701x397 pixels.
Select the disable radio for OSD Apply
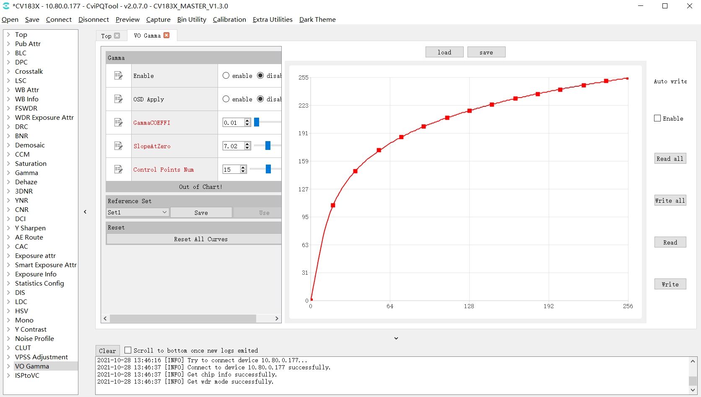[260, 99]
